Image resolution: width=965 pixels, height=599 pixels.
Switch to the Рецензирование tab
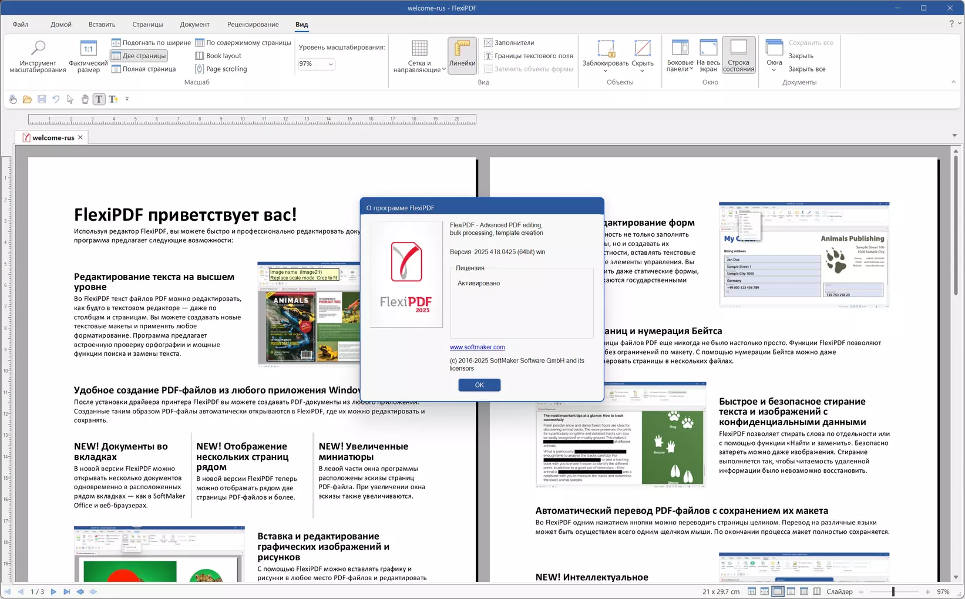click(253, 25)
